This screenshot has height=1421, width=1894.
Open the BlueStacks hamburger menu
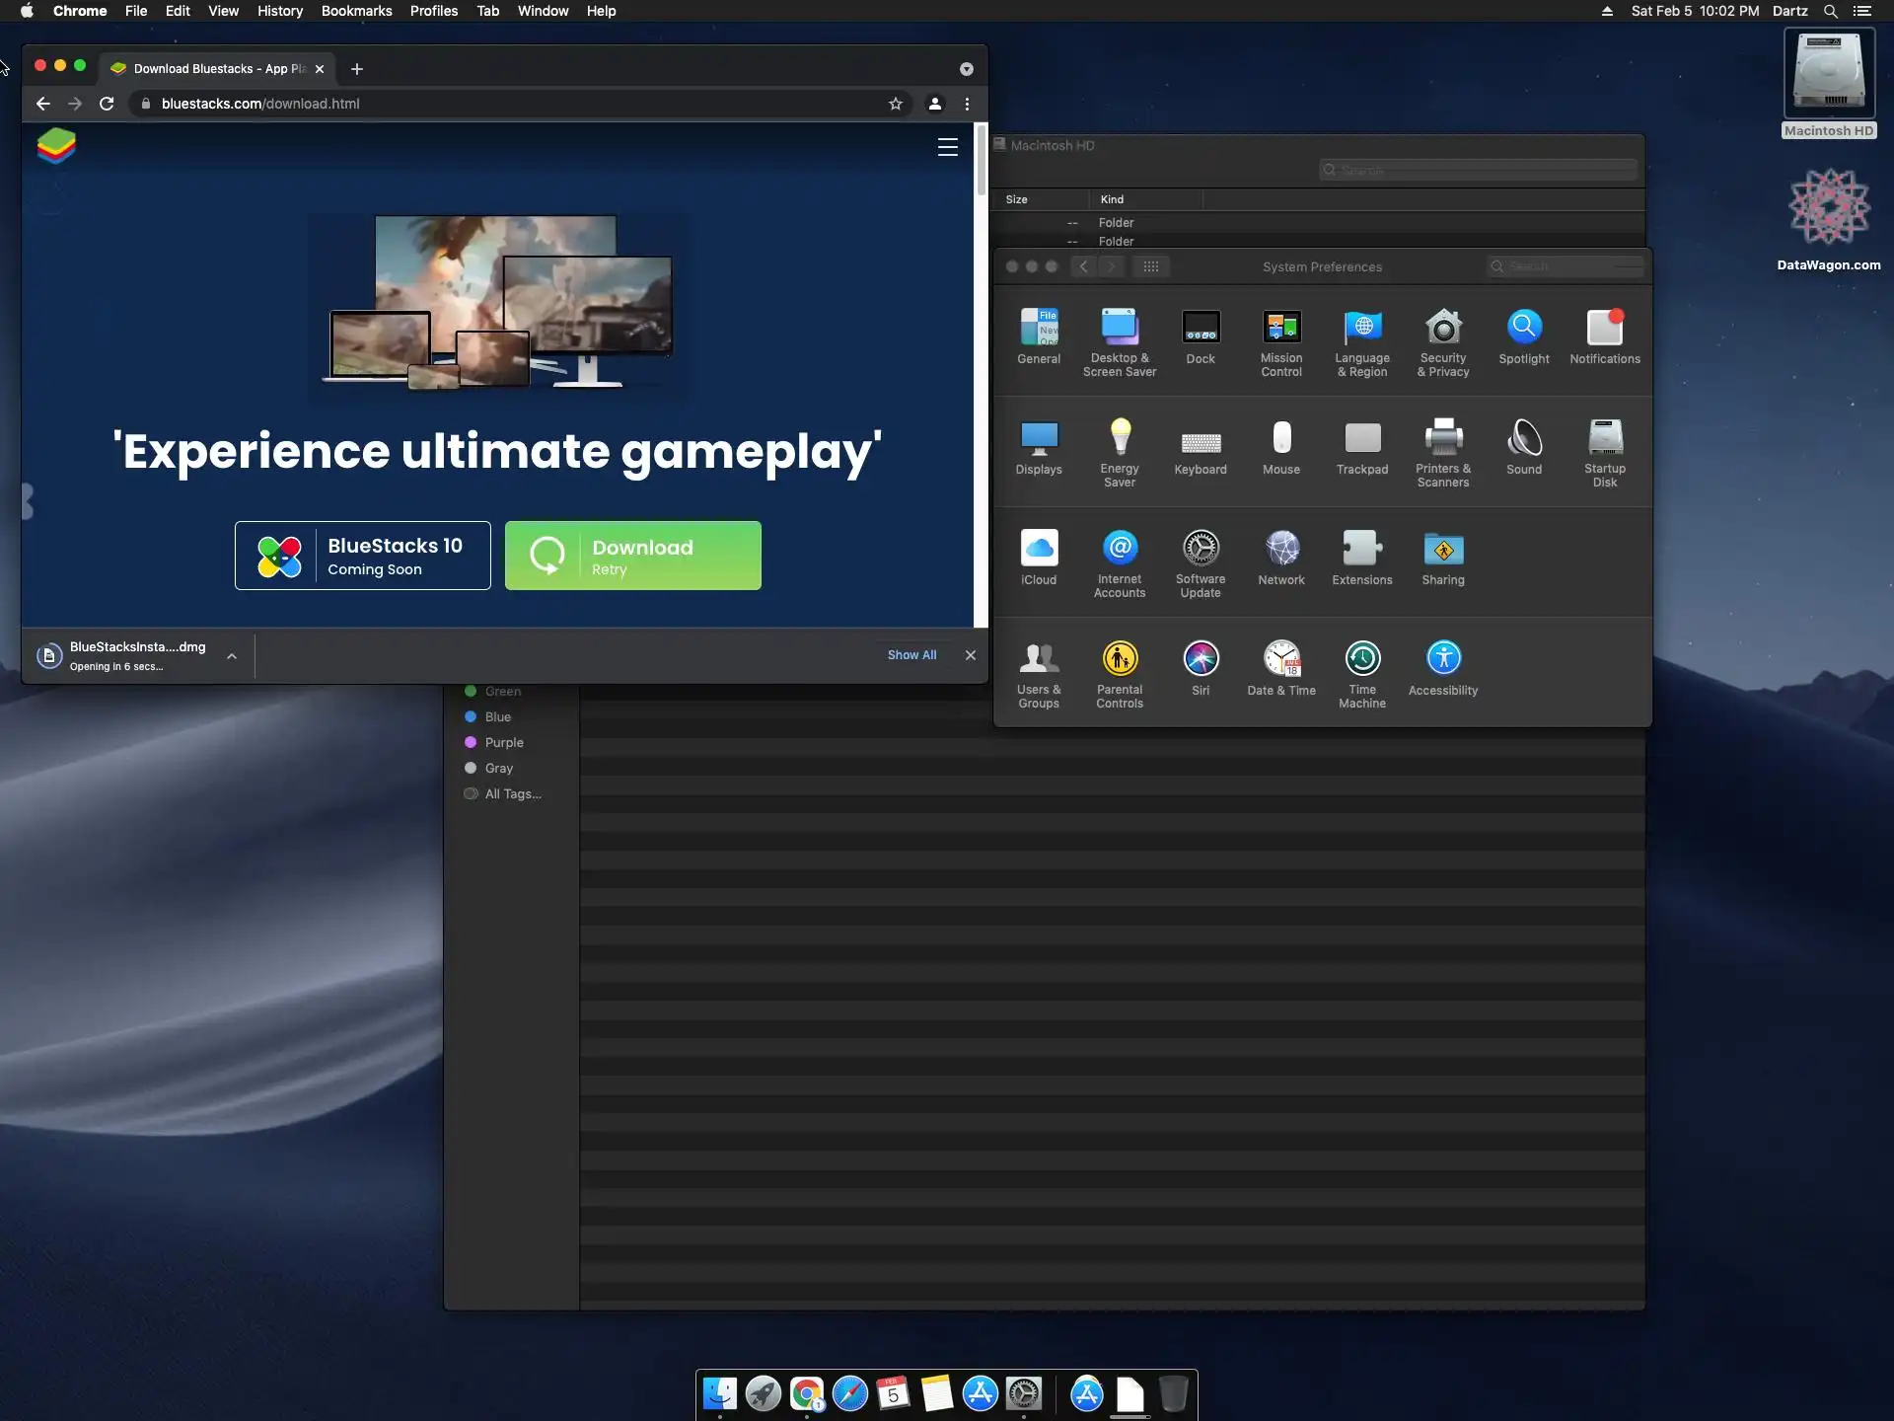click(947, 147)
